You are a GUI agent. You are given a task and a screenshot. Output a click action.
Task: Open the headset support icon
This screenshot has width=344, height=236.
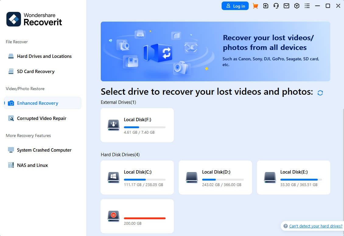(276, 6)
